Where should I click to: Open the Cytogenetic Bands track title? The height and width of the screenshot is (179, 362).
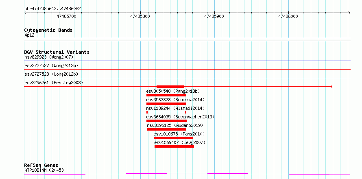(48, 30)
